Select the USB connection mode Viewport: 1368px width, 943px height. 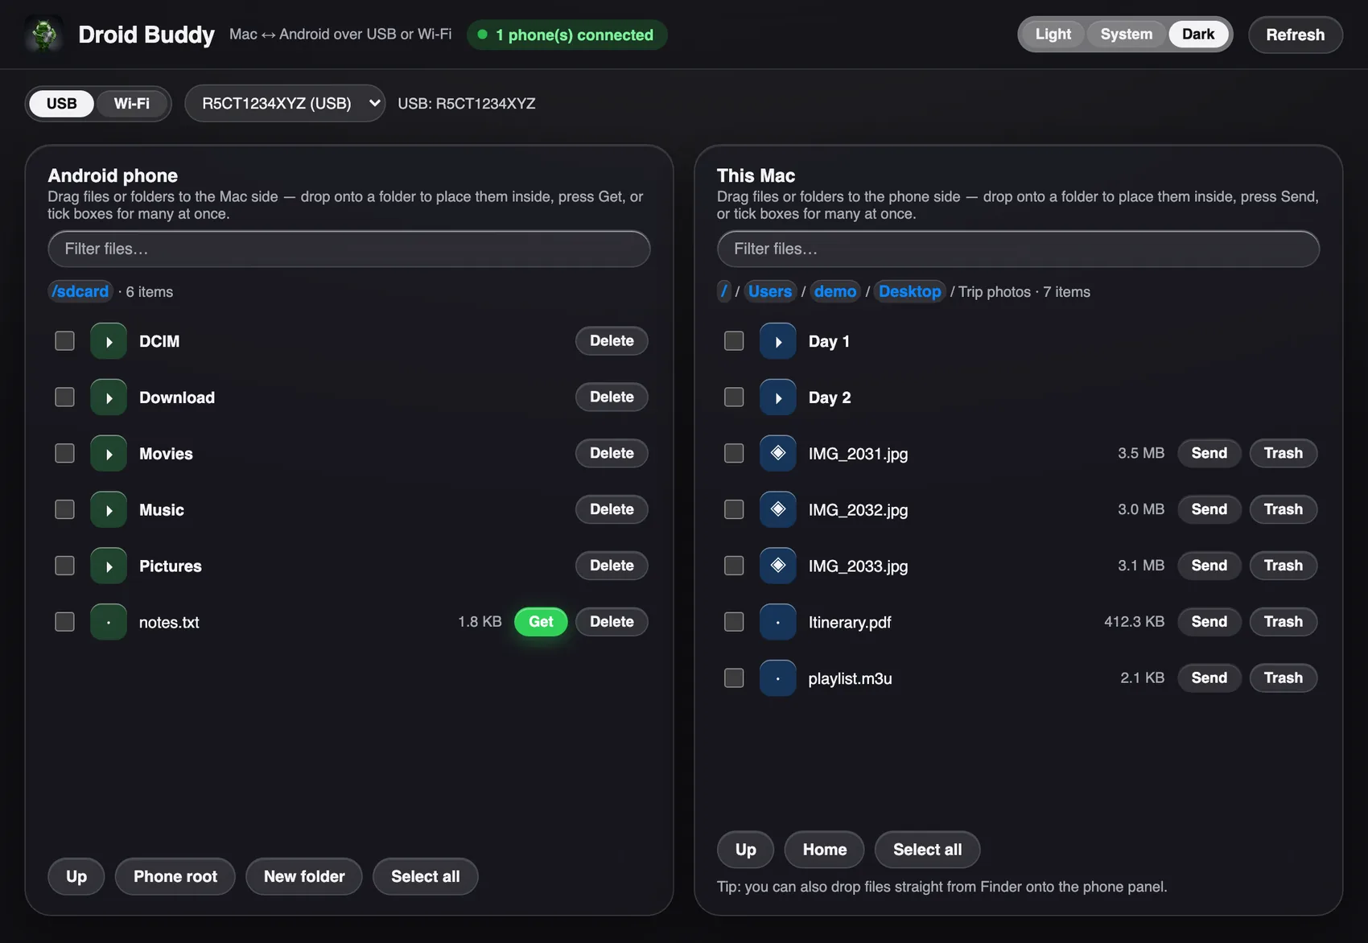point(62,104)
